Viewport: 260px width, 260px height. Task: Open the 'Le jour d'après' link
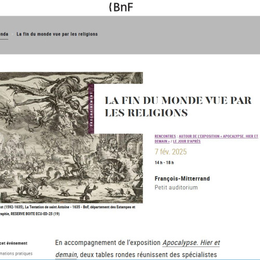pyautogui.click(x=187, y=141)
